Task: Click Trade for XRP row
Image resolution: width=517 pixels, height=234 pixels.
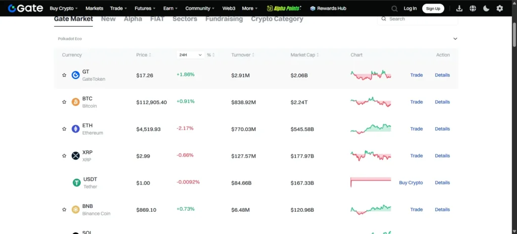Action: coord(417,156)
